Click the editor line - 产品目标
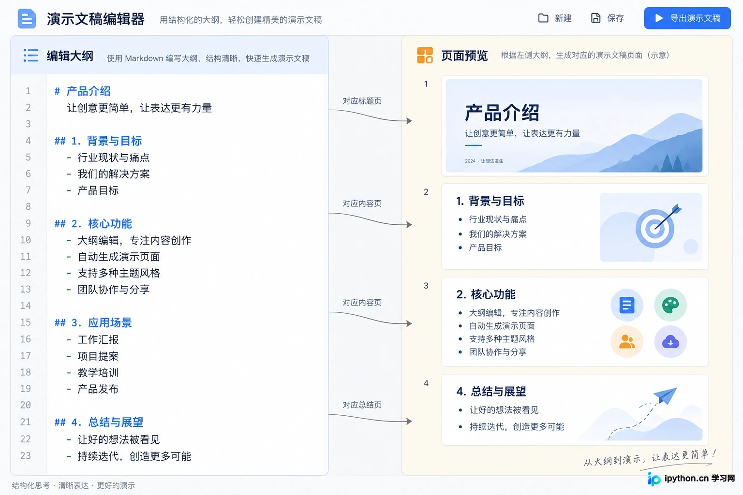Viewport: 743px width, 495px height. (92, 190)
